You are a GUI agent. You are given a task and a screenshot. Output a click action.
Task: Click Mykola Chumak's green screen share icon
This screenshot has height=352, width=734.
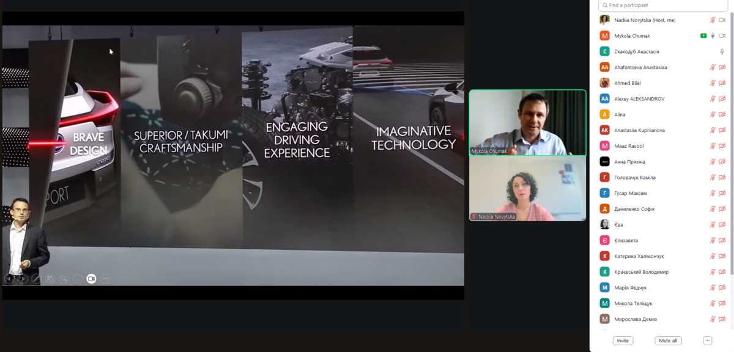703,36
